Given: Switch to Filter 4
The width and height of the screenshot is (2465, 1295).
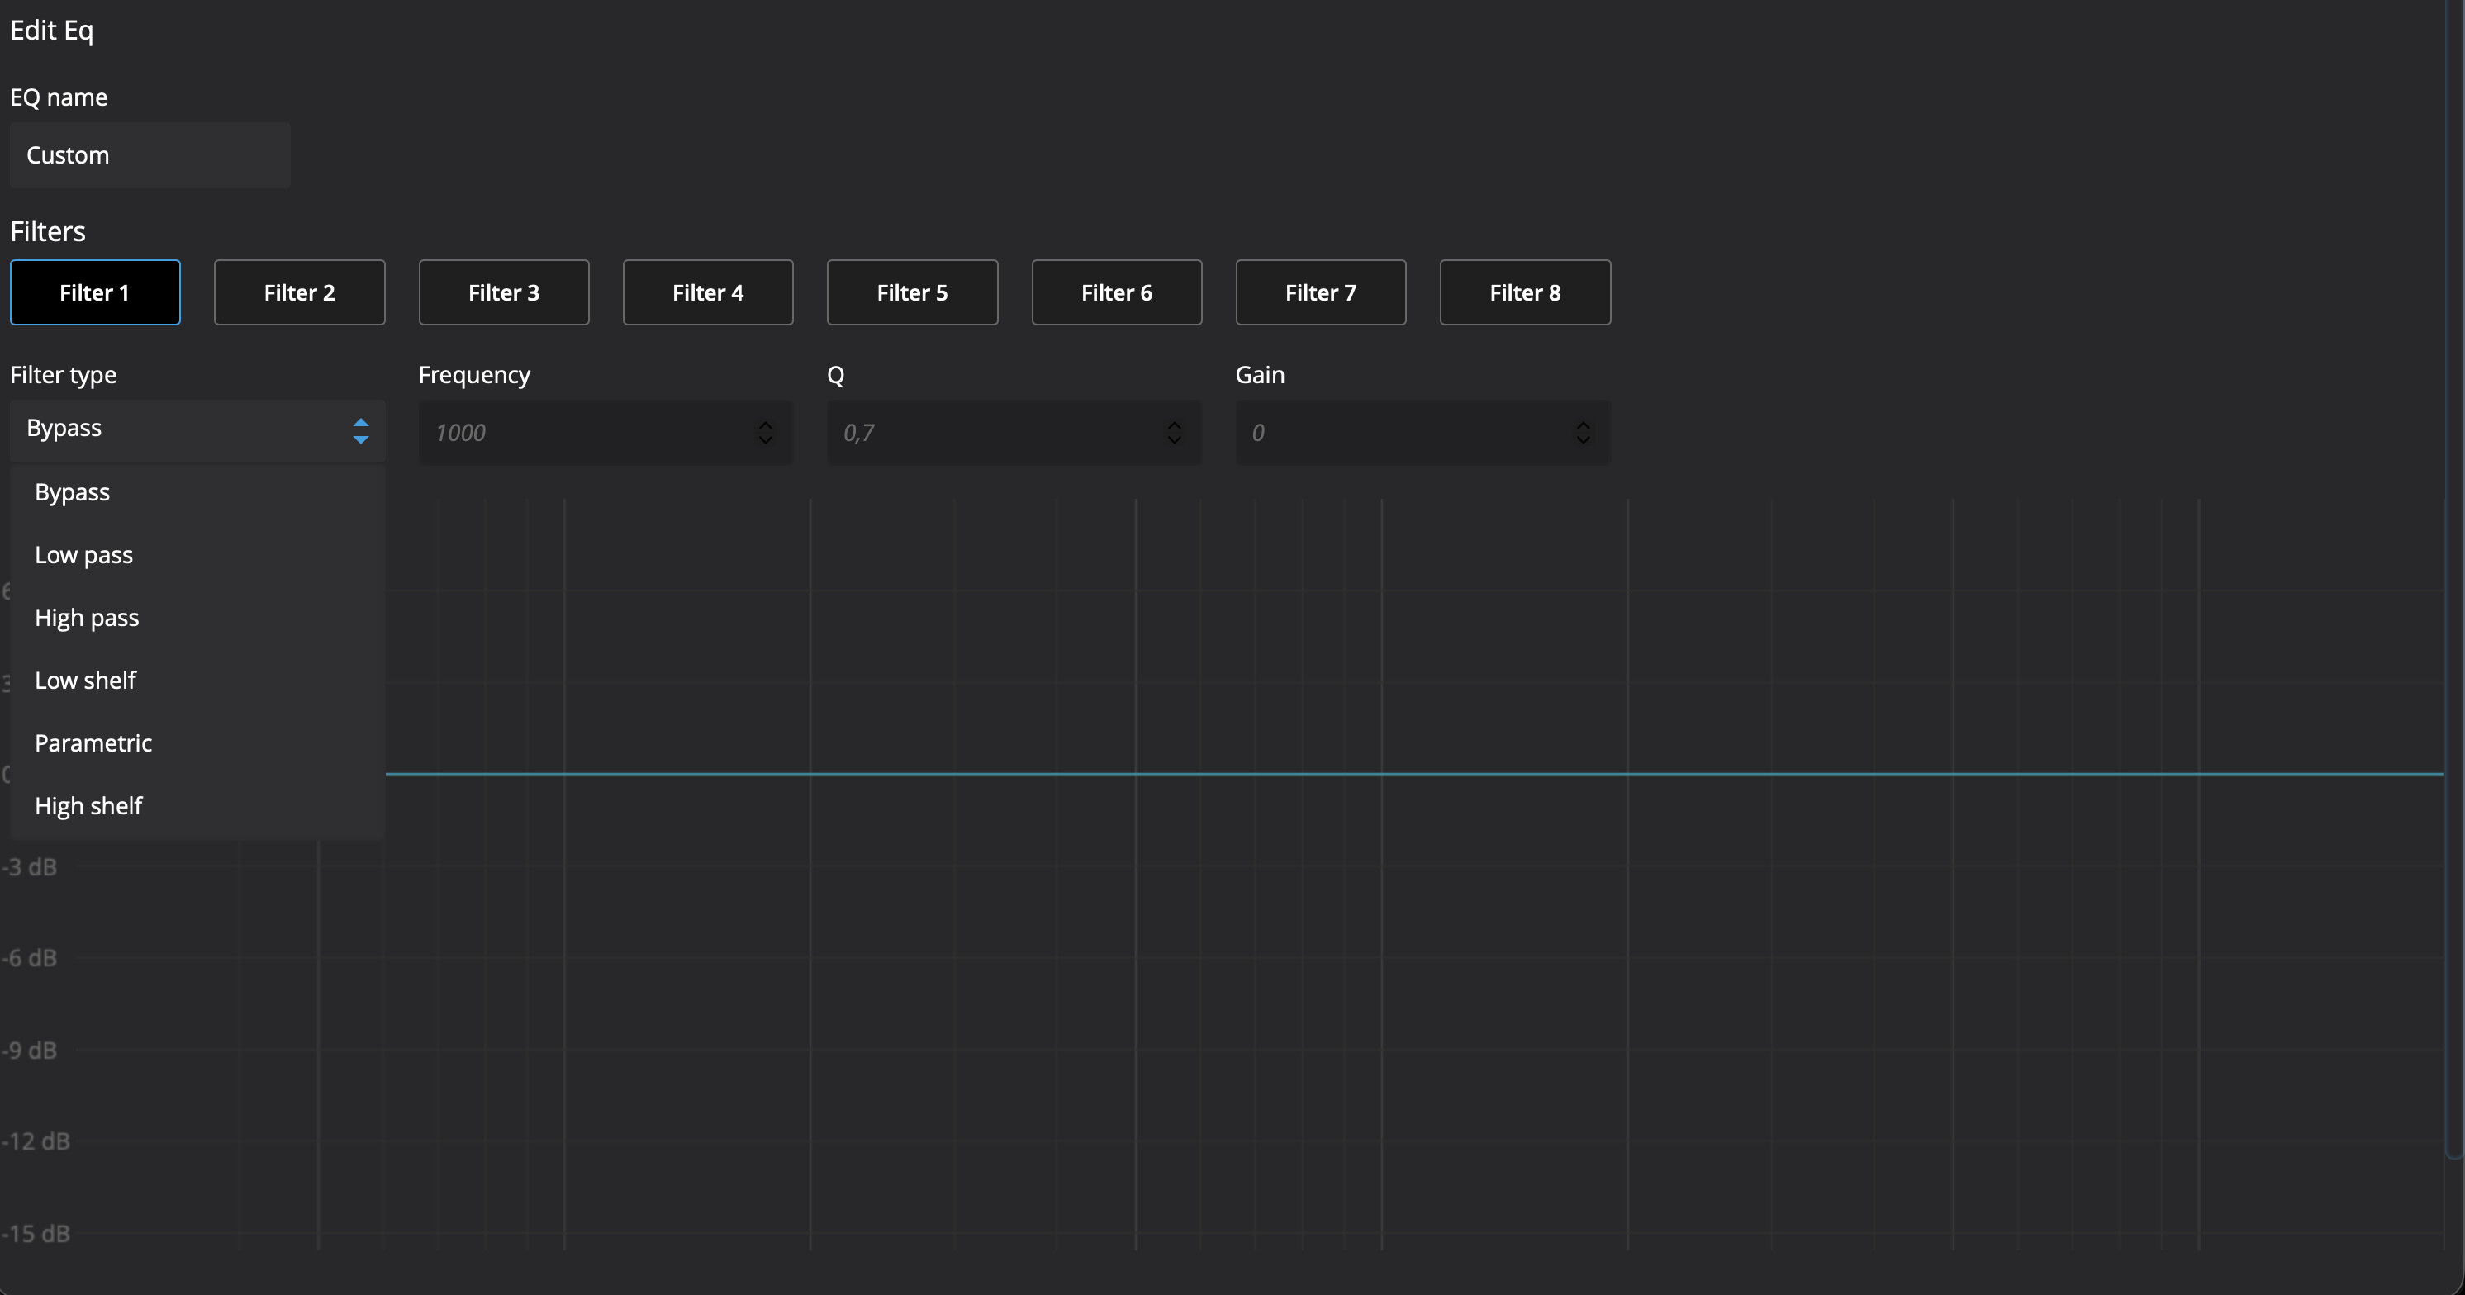Looking at the screenshot, I should (707, 292).
